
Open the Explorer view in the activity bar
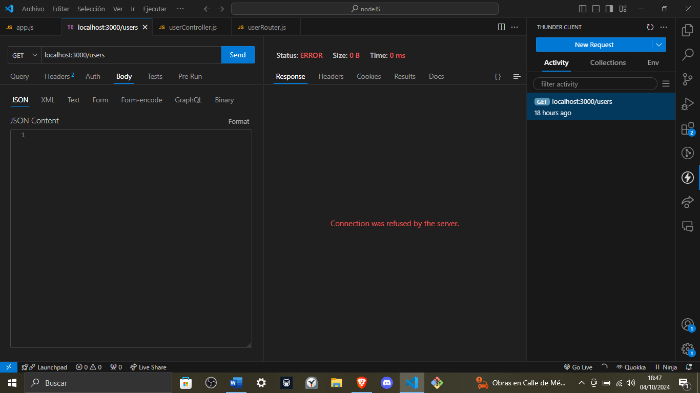pyautogui.click(x=687, y=30)
